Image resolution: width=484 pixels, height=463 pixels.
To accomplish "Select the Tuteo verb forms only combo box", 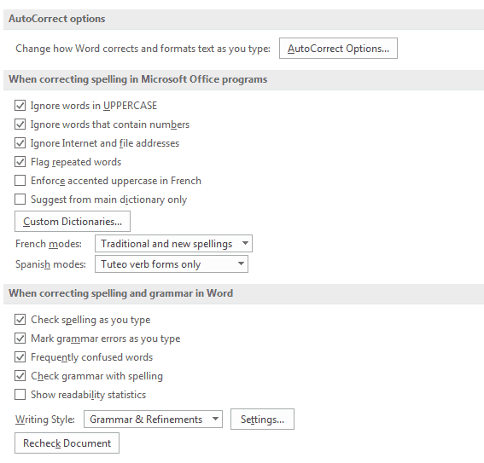I will pyautogui.click(x=172, y=264).
